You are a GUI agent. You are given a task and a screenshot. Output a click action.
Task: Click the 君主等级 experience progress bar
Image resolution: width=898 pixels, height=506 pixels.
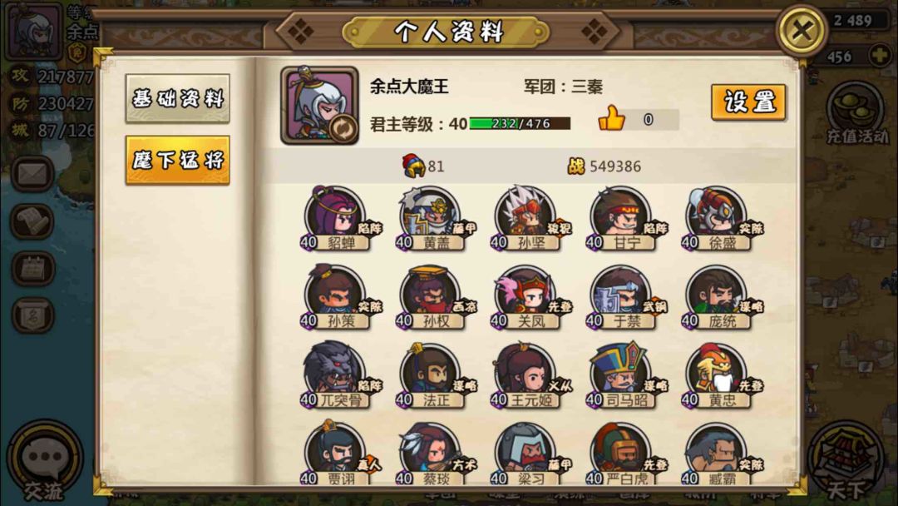(x=520, y=123)
